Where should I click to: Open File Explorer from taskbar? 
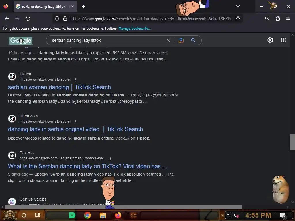tap(103, 215)
